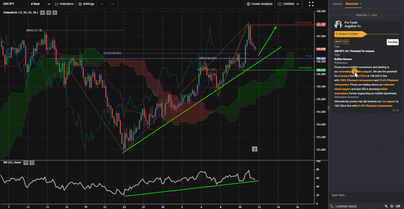Click the H4 timeframe tag

(x=346, y=42)
